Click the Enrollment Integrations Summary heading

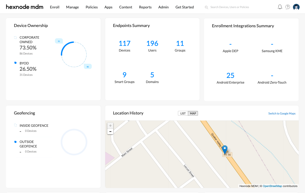point(243,26)
